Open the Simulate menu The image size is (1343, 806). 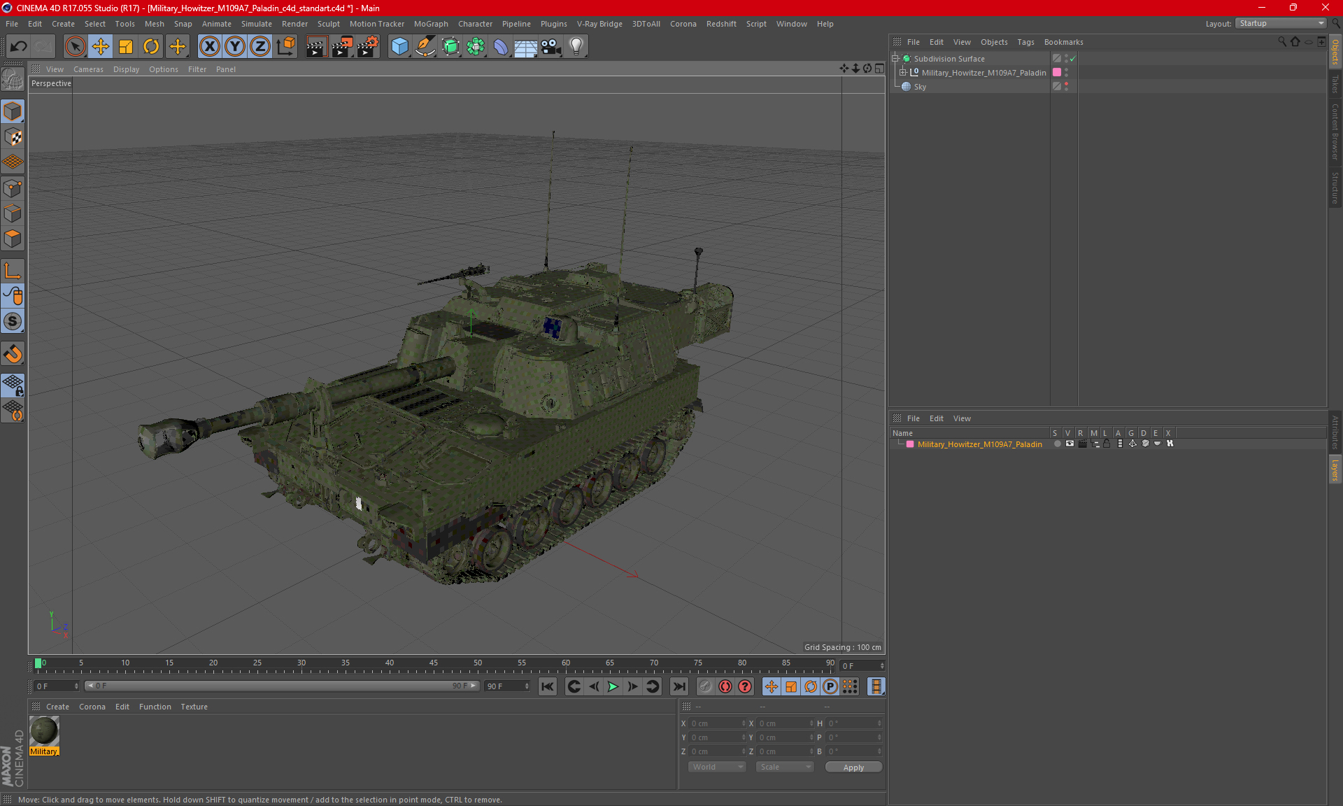point(257,24)
